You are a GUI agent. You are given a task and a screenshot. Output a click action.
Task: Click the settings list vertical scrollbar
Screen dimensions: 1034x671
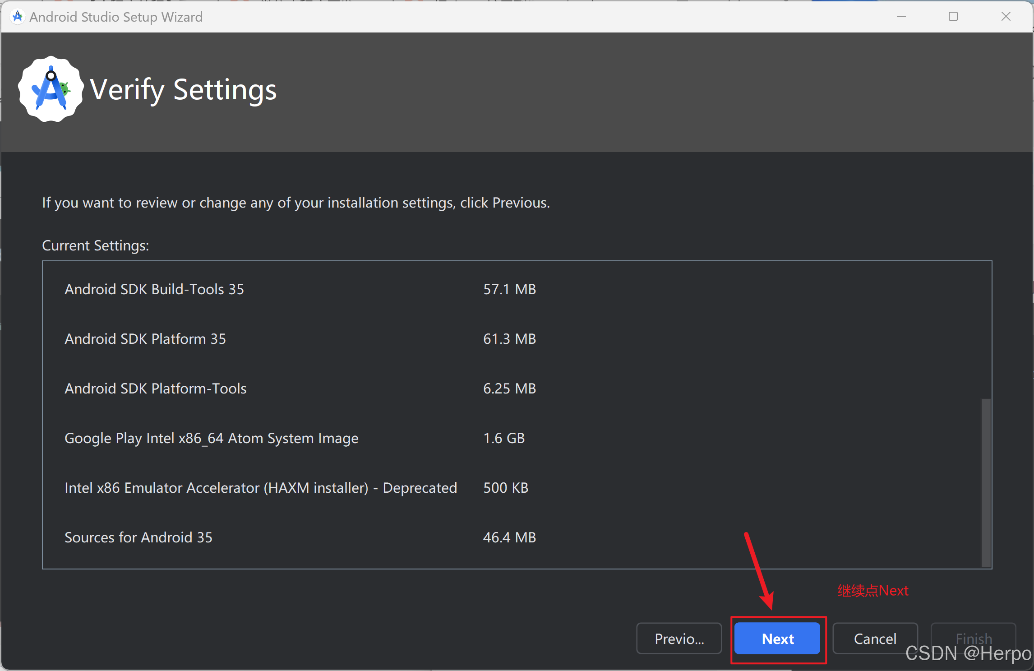986,482
